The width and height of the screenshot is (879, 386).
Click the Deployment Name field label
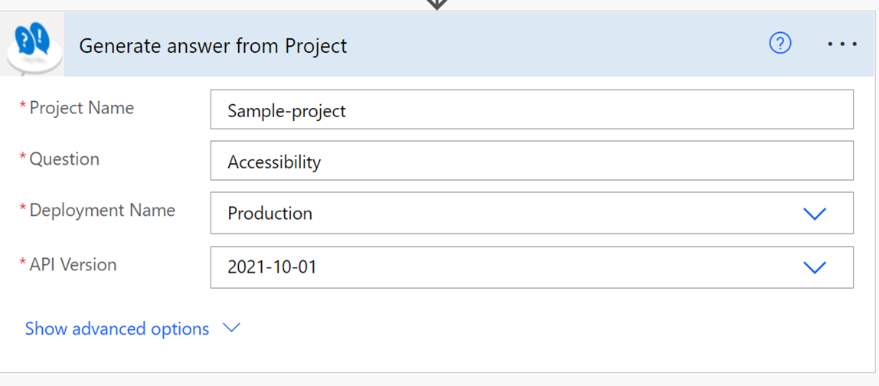[x=102, y=211]
